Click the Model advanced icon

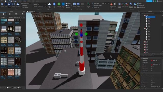(123, 5)
